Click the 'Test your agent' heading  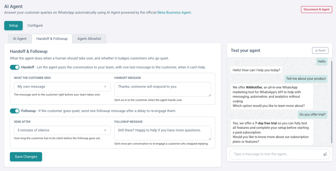tap(245, 50)
